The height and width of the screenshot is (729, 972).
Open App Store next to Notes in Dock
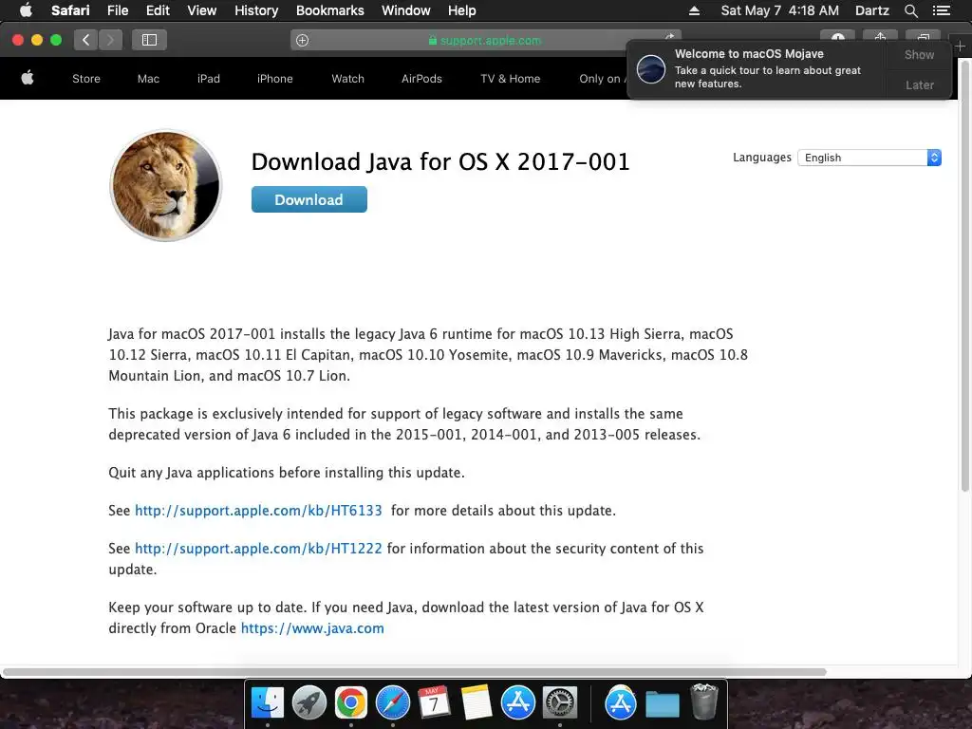click(517, 703)
